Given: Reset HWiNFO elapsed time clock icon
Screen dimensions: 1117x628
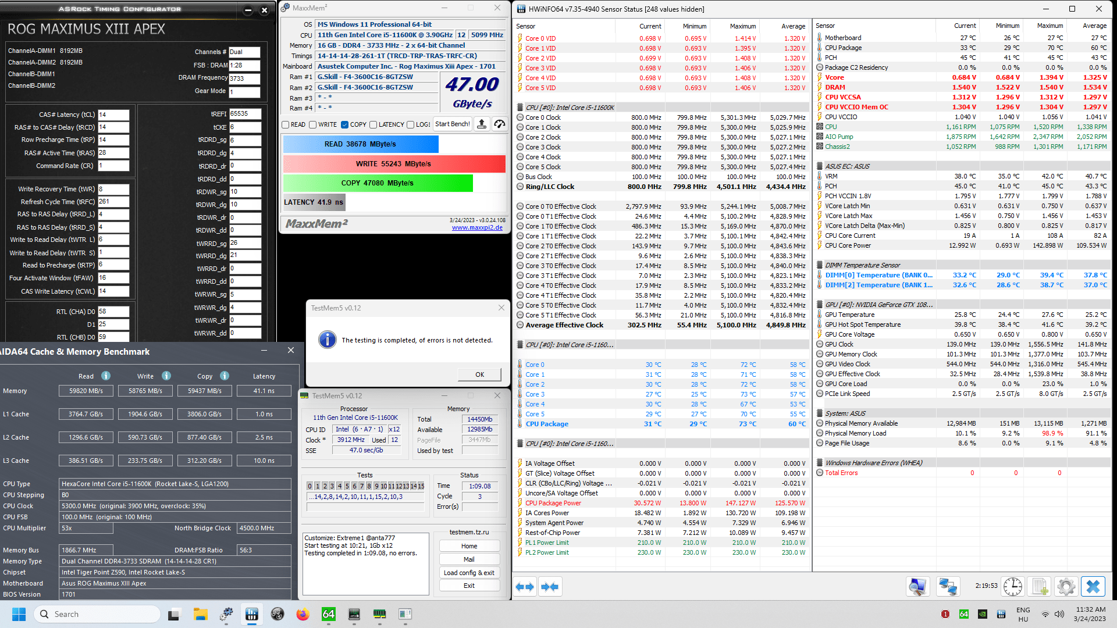Looking at the screenshot, I should pos(1013,586).
